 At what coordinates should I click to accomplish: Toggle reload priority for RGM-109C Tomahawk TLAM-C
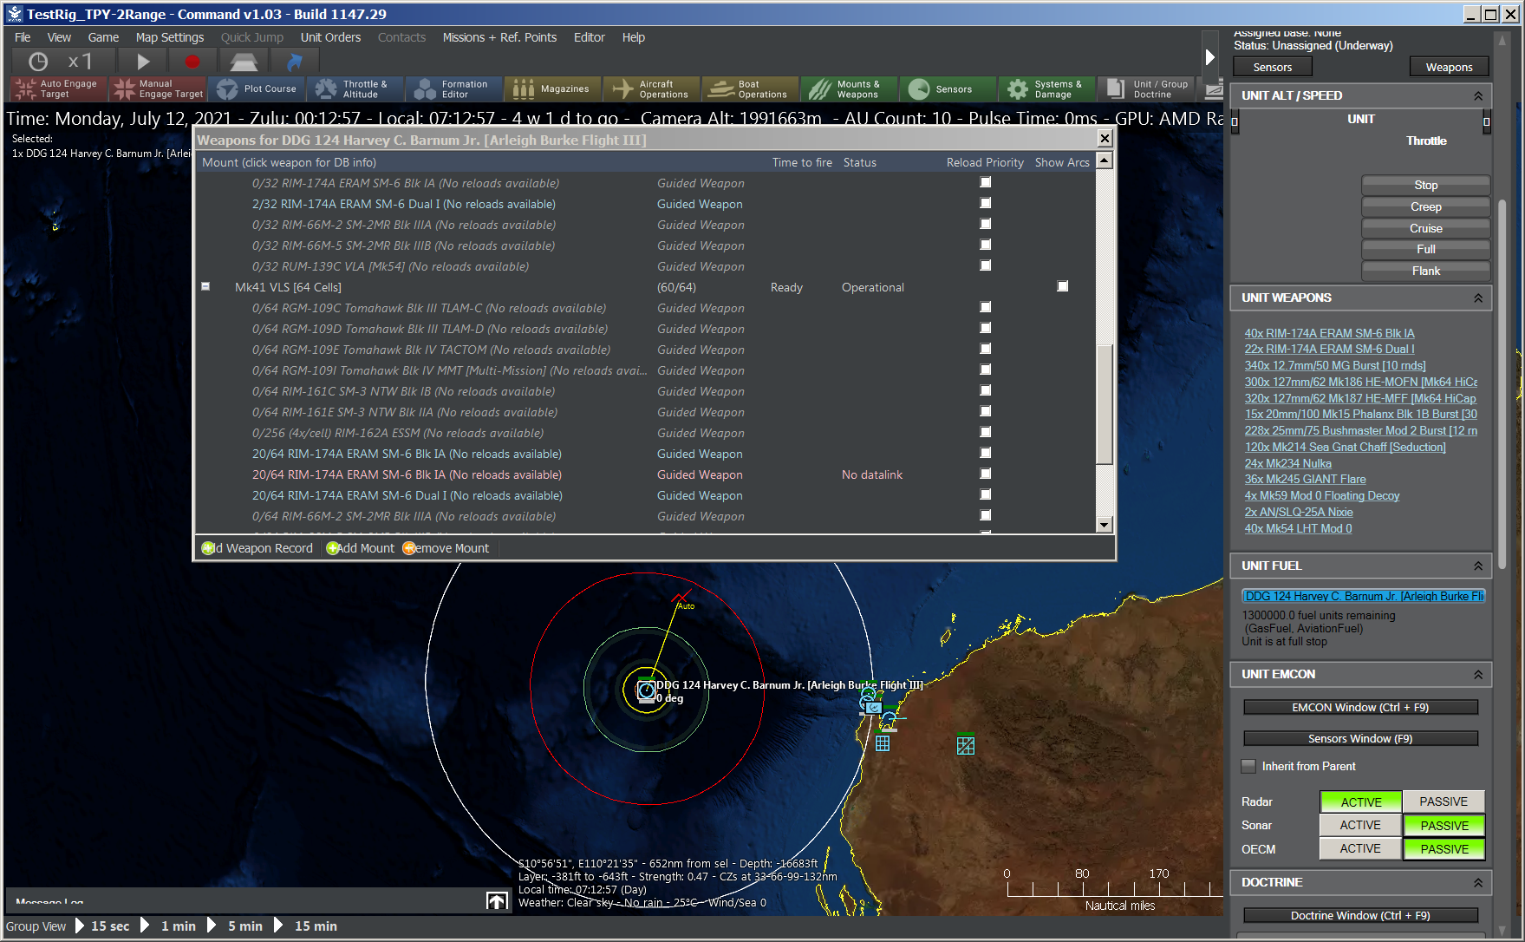click(986, 307)
